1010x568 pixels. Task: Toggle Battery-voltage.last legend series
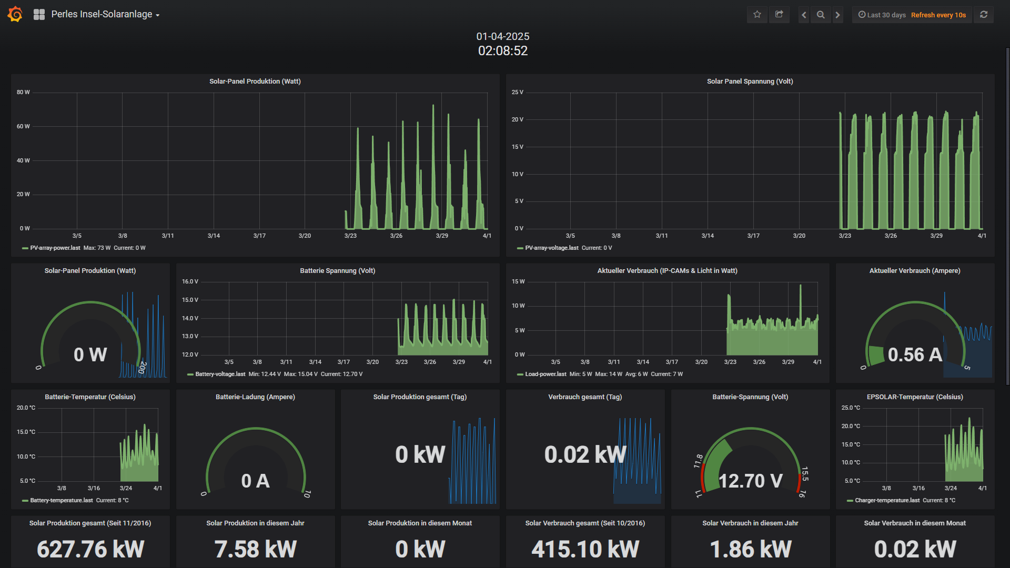click(x=220, y=374)
